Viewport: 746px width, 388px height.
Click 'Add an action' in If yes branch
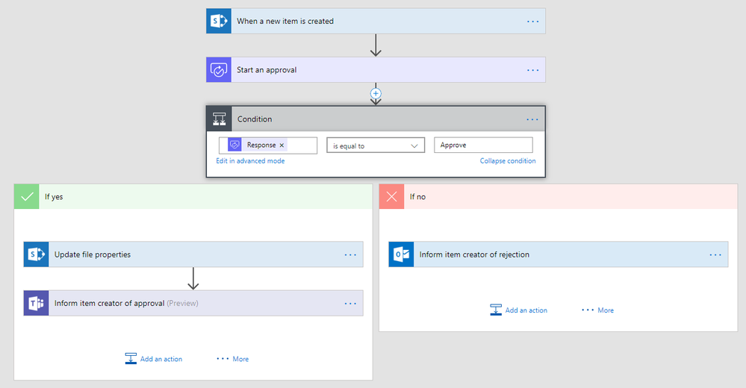click(154, 359)
